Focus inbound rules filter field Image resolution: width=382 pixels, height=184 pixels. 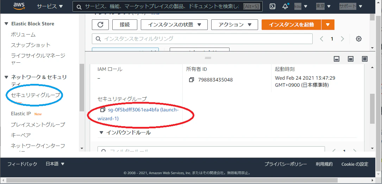(x=211, y=149)
